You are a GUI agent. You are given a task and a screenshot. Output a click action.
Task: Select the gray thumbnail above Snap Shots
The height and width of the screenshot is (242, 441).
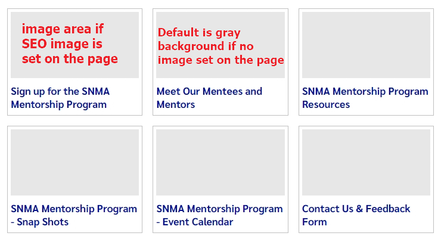tap(74, 162)
